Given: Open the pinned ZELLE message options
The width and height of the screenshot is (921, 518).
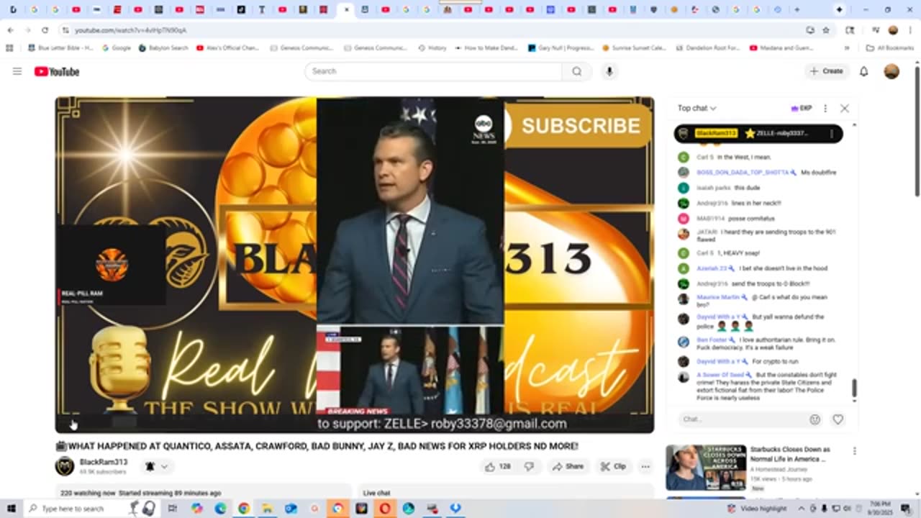Looking at the screenshot, I should pyautogui.click(x=832, y=133).
